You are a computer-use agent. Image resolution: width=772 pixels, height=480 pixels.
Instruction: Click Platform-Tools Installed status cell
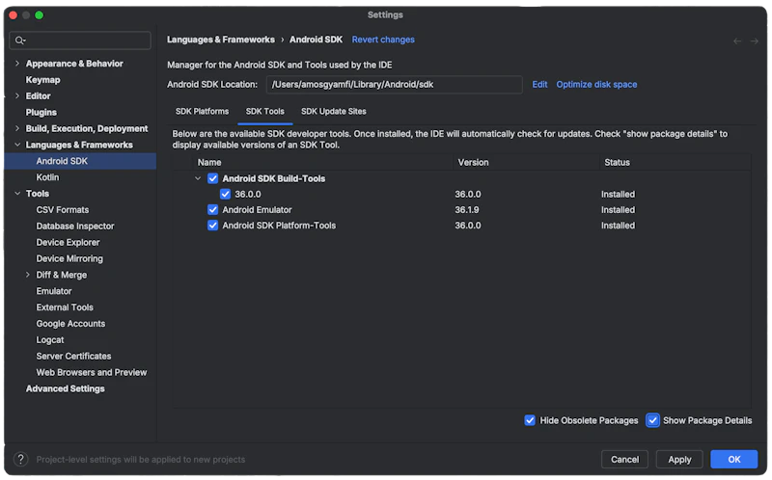click(618, 226)
